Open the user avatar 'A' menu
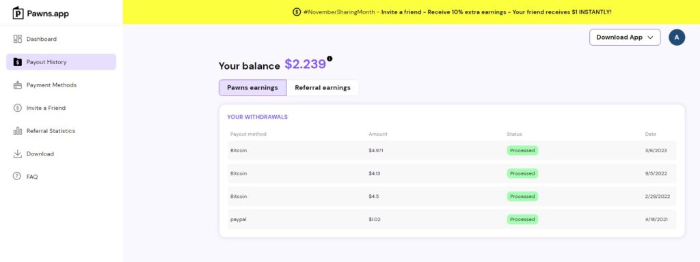 [677, 38]
